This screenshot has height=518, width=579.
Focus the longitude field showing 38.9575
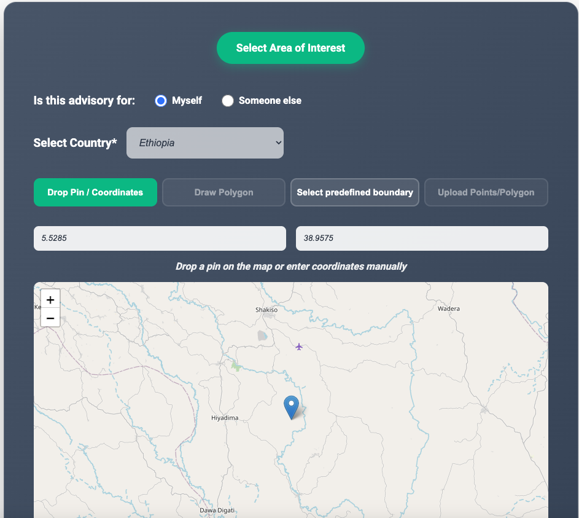coord(422,238)
